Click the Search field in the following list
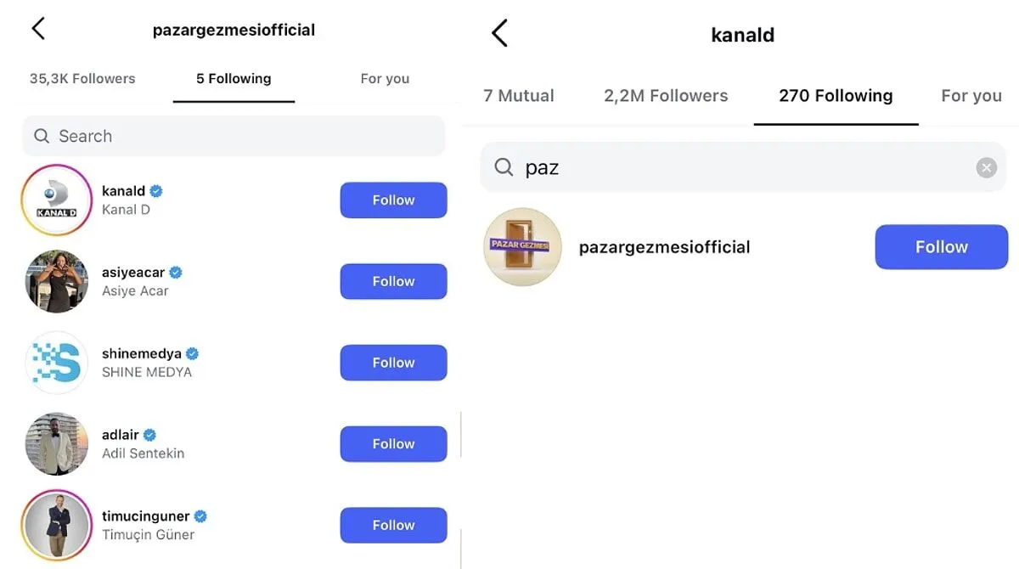1019x569 pixels. (x=234, y=136)
